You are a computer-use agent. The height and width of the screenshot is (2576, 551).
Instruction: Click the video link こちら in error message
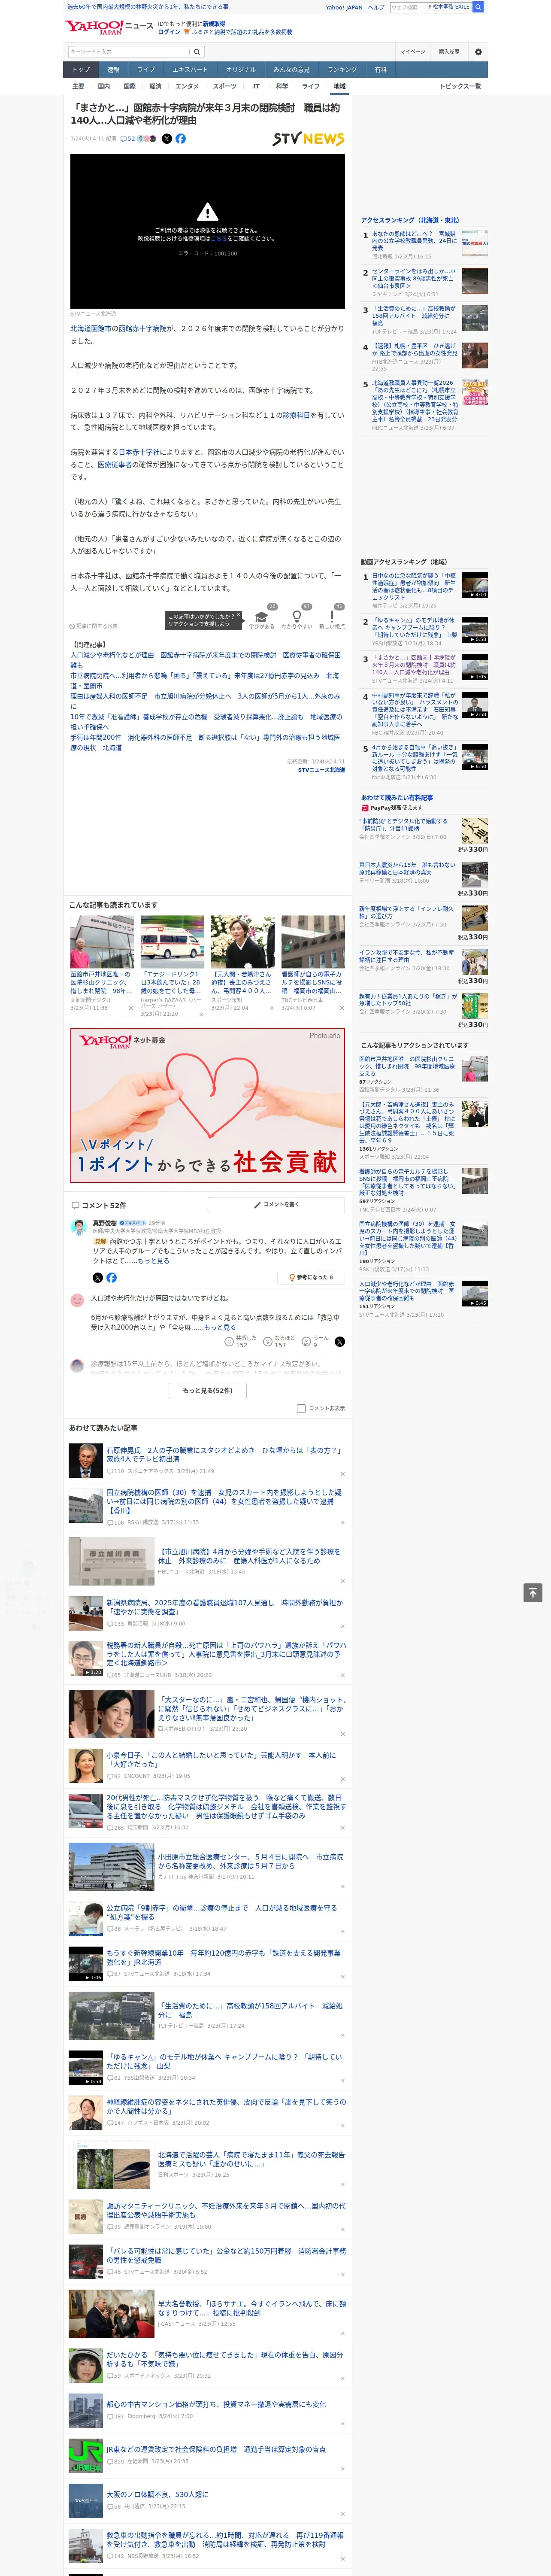[218, 239]
